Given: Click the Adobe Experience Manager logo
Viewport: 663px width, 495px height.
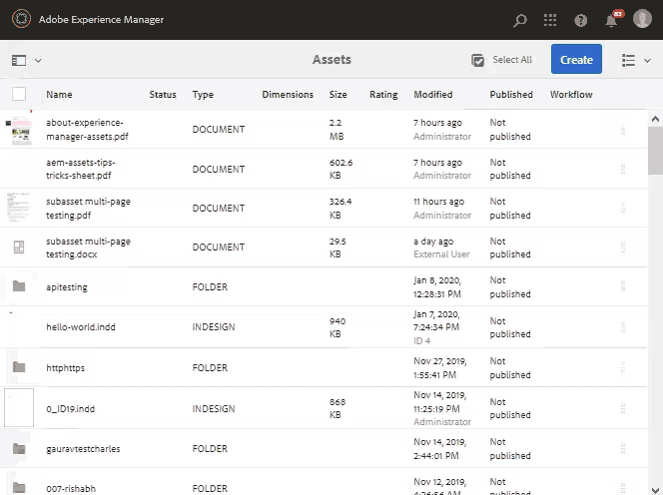Looking at the screenshot, I should tap(20, 20).
